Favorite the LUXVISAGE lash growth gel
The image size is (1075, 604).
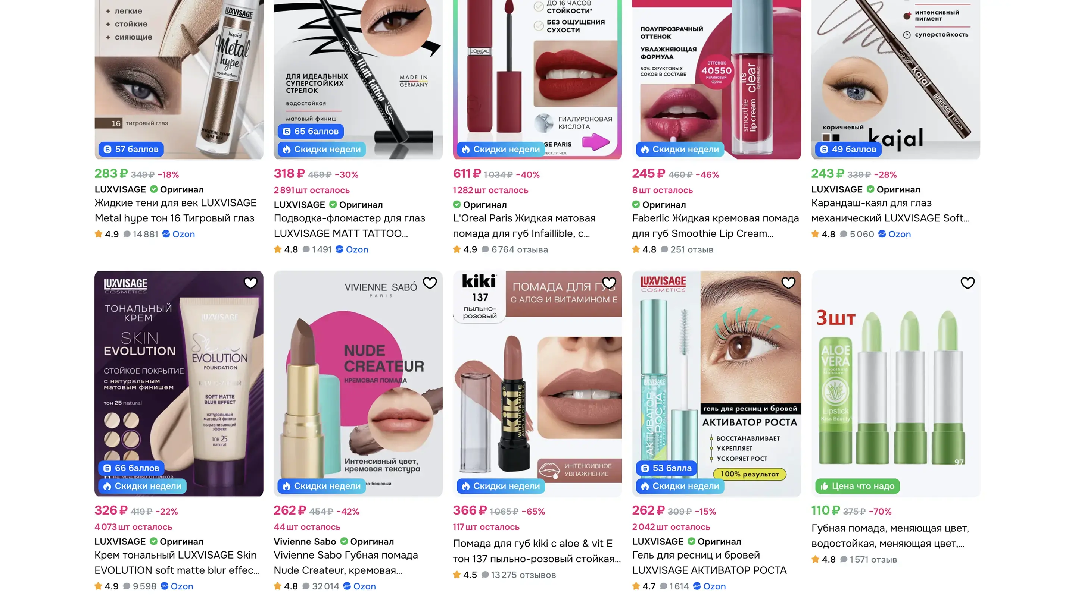(788, 283)
